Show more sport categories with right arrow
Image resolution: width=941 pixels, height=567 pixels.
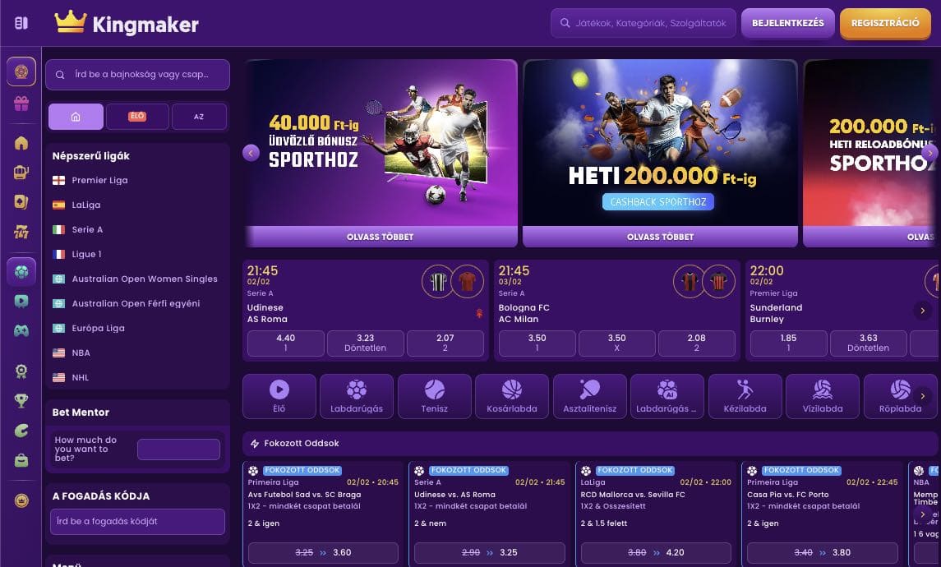coord(922,396)
